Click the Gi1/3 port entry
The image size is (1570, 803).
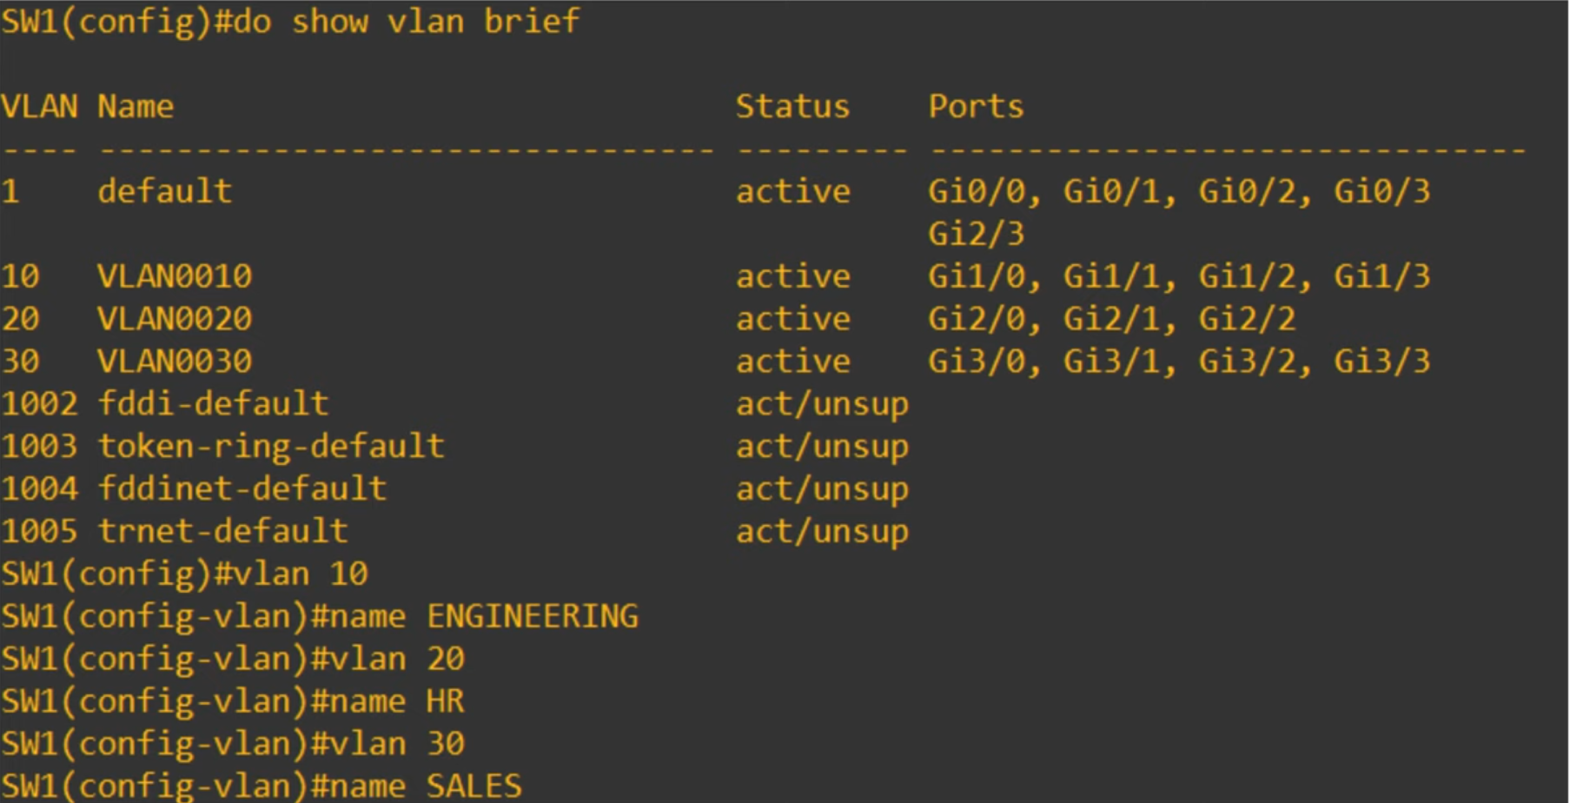[1381, 276]
